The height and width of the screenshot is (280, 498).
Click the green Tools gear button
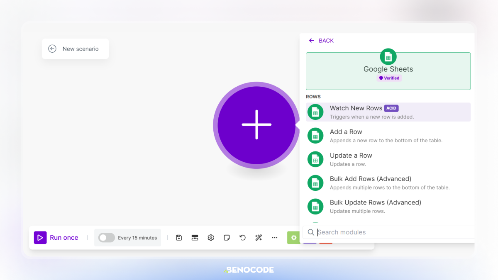click(294, 238)
